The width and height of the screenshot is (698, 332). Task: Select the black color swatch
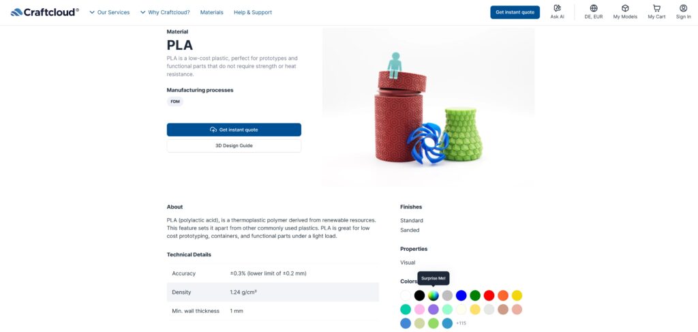pos(419,295)
